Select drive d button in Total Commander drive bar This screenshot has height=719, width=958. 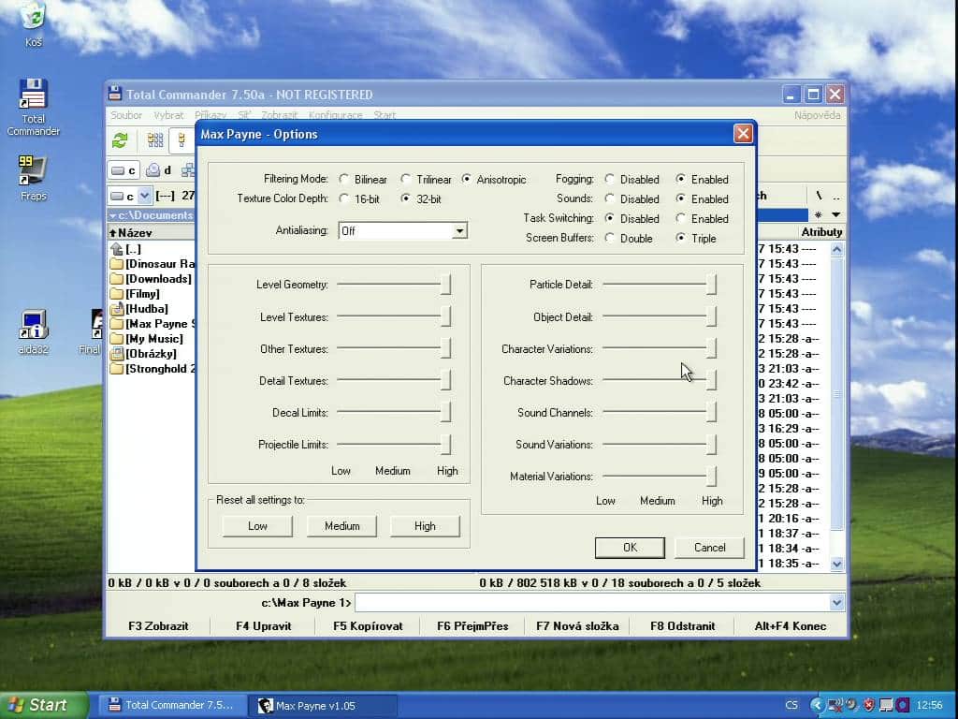159,170
